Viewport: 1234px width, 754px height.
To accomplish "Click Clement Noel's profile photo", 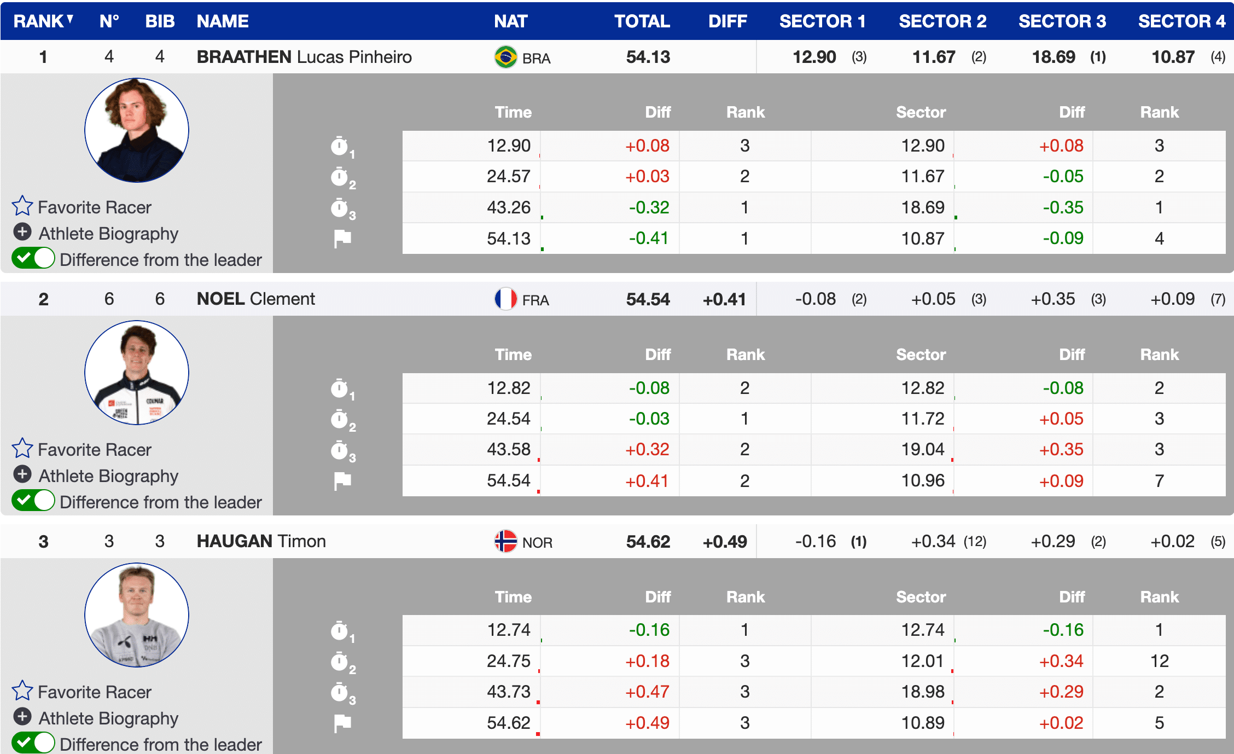I will [x=137, y=373].
